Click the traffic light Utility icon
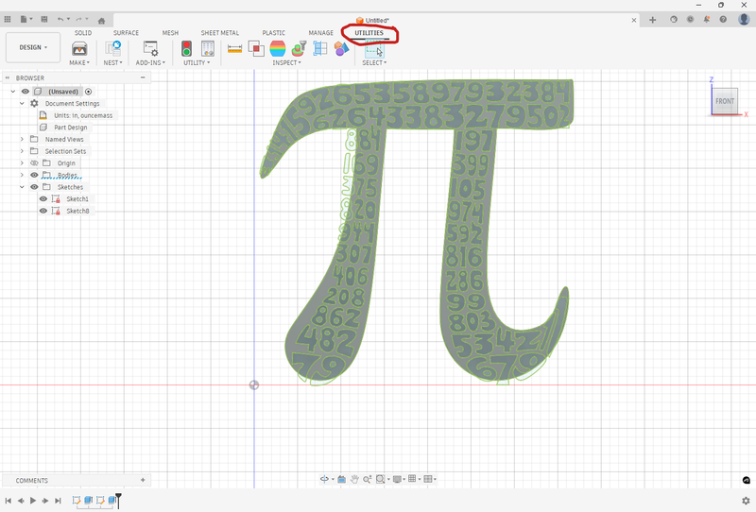This screenshot has width=756, height=512. [x=186, y=49]
